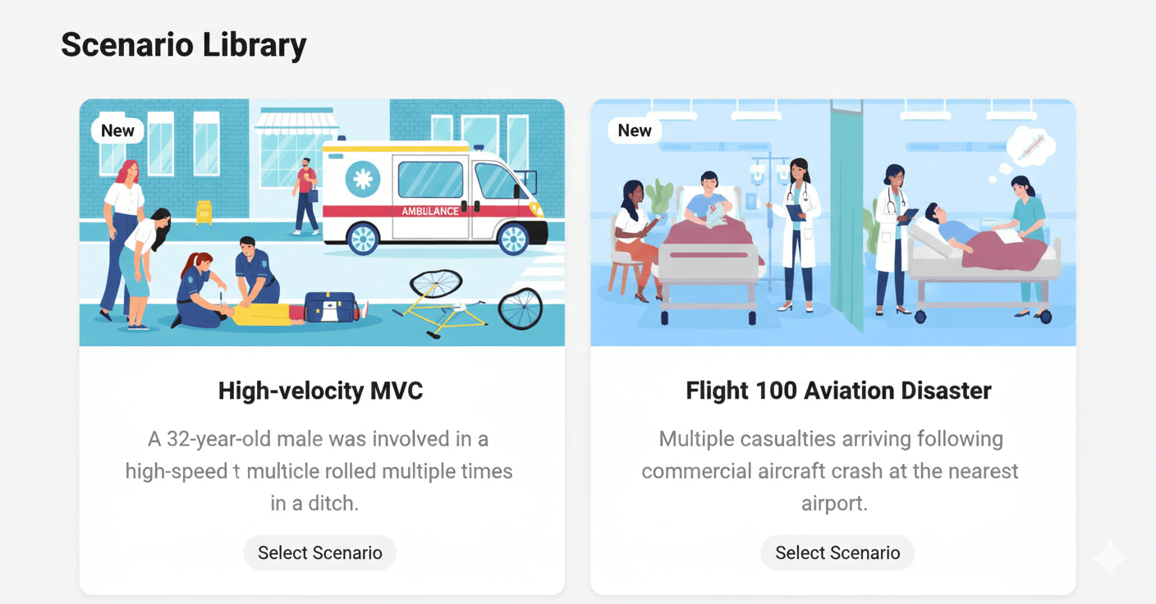Click the navy medical bag on the street
Image resolution: width=1156 pixels, height=604 pixels.
pos(330,306)
